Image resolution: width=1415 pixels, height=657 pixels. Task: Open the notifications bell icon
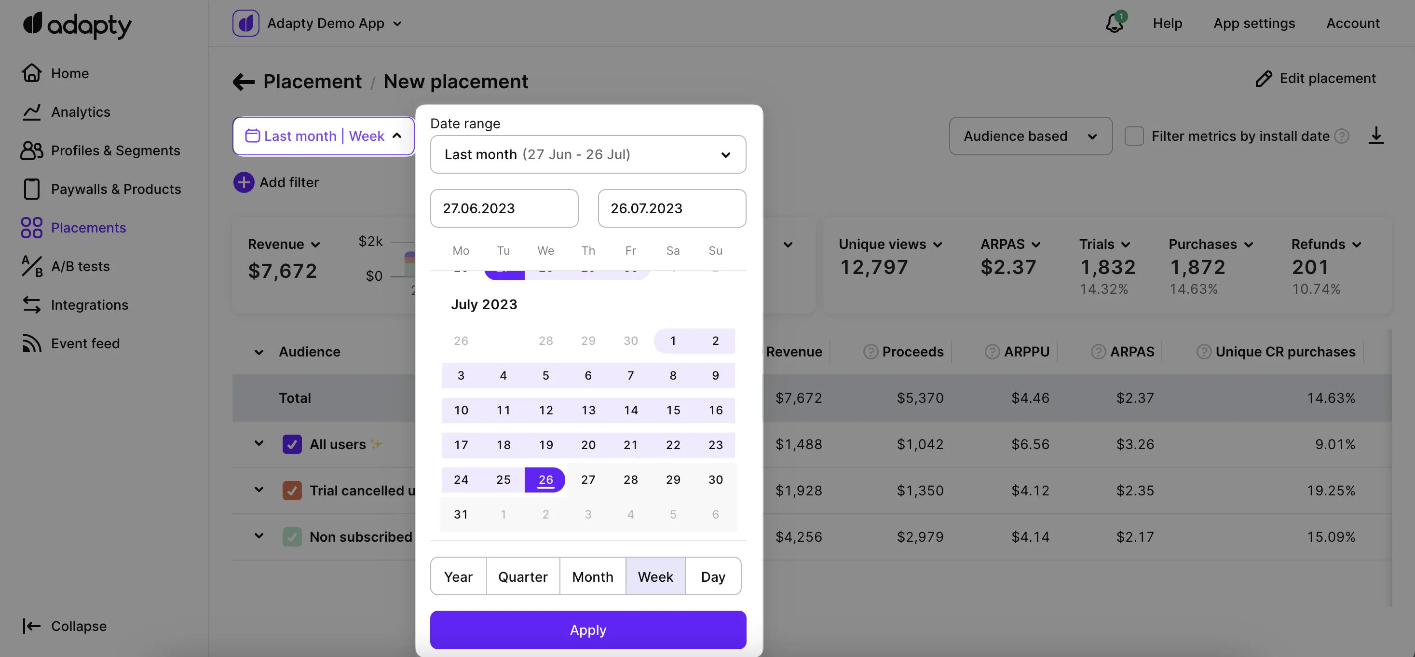coord(1114,24)
